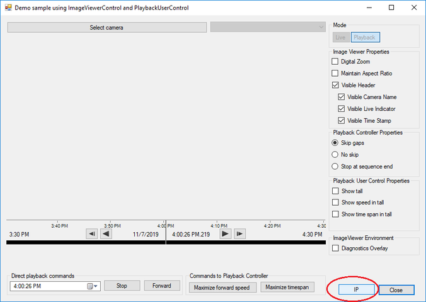Click the Stop playback button

122,286
